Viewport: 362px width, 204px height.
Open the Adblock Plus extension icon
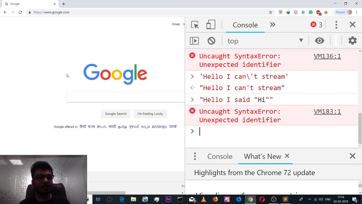coord(318,12)
